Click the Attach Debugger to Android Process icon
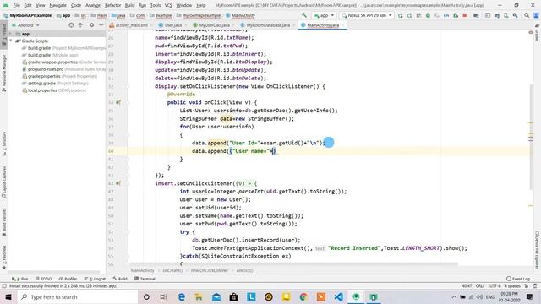This screenshot has height=304, width=541. click(x=456, y=15)
